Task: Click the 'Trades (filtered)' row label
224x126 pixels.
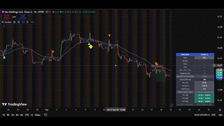Action: [185, 80]
